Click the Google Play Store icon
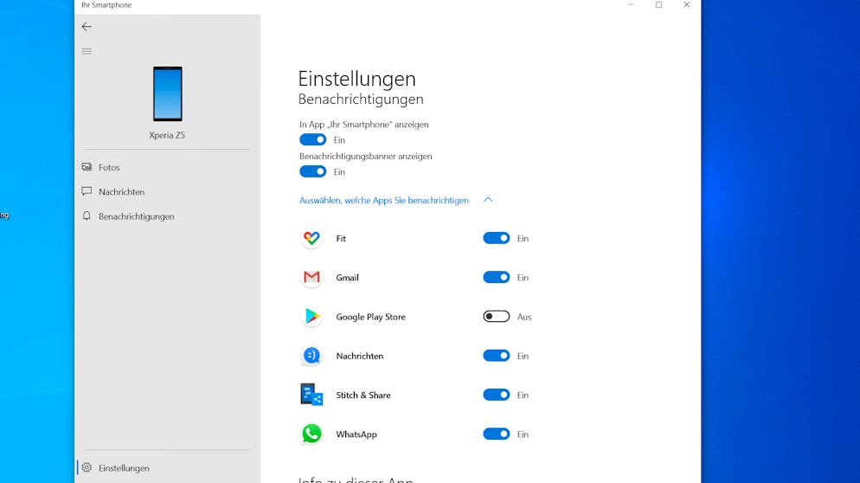 311,316
